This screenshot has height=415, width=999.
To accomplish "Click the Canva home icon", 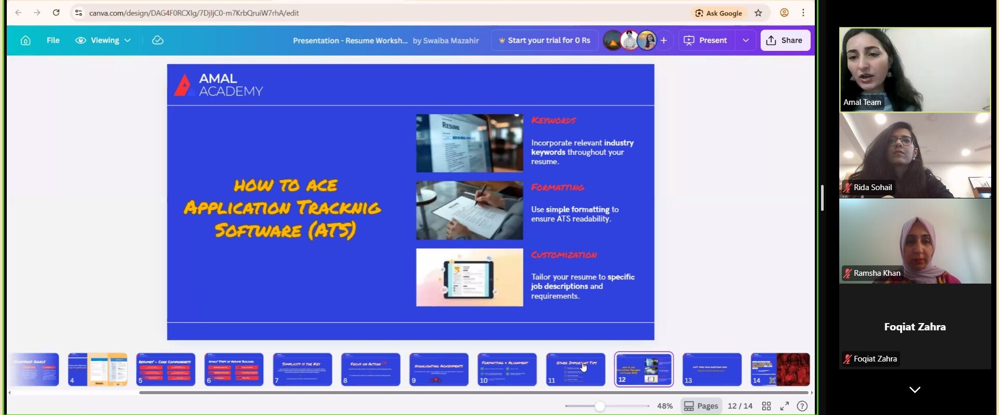I will coord(25,41).
